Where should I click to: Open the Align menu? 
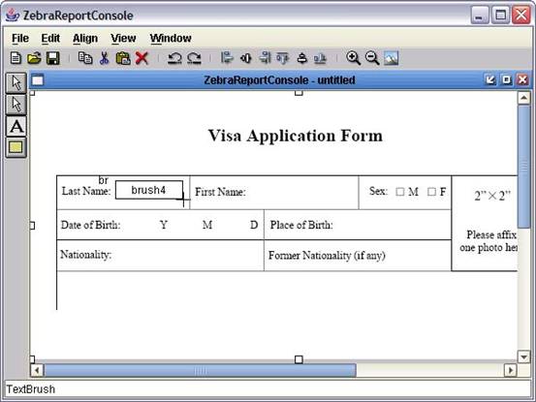coord(85,38)
